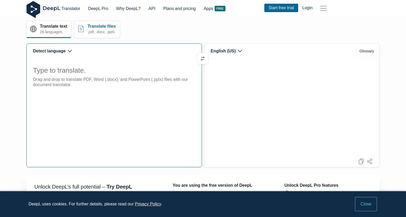Click the Login link
The height and width of the screenshot is (217, 406).
[307, 8]
